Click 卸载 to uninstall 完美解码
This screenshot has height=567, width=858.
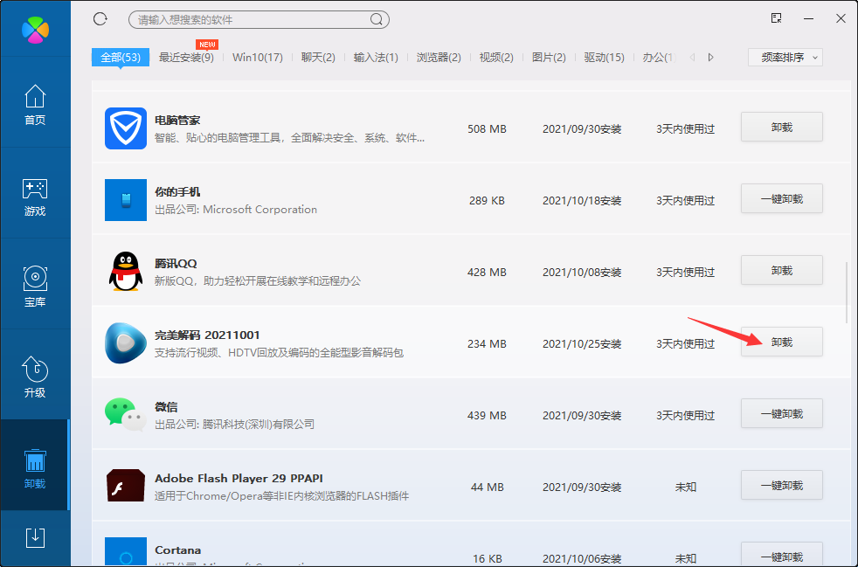pos(781,342)
